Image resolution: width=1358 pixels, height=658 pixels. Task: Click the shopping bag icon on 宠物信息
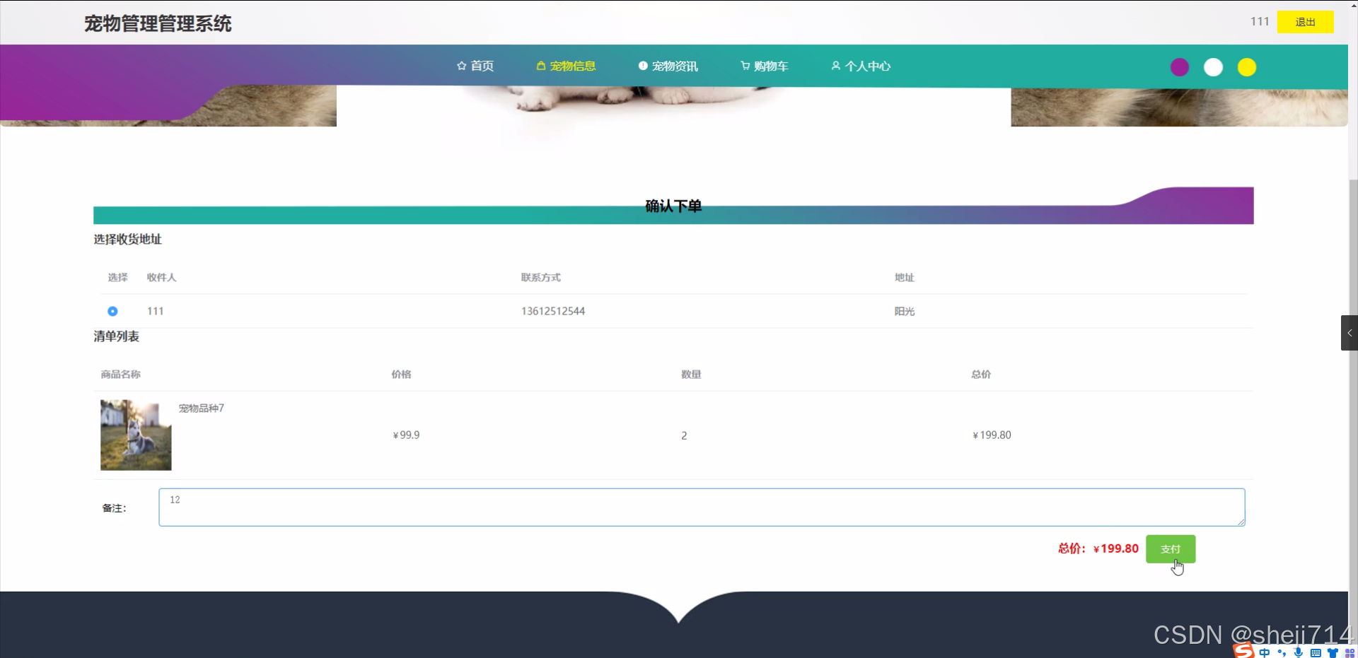coord(540,66)
